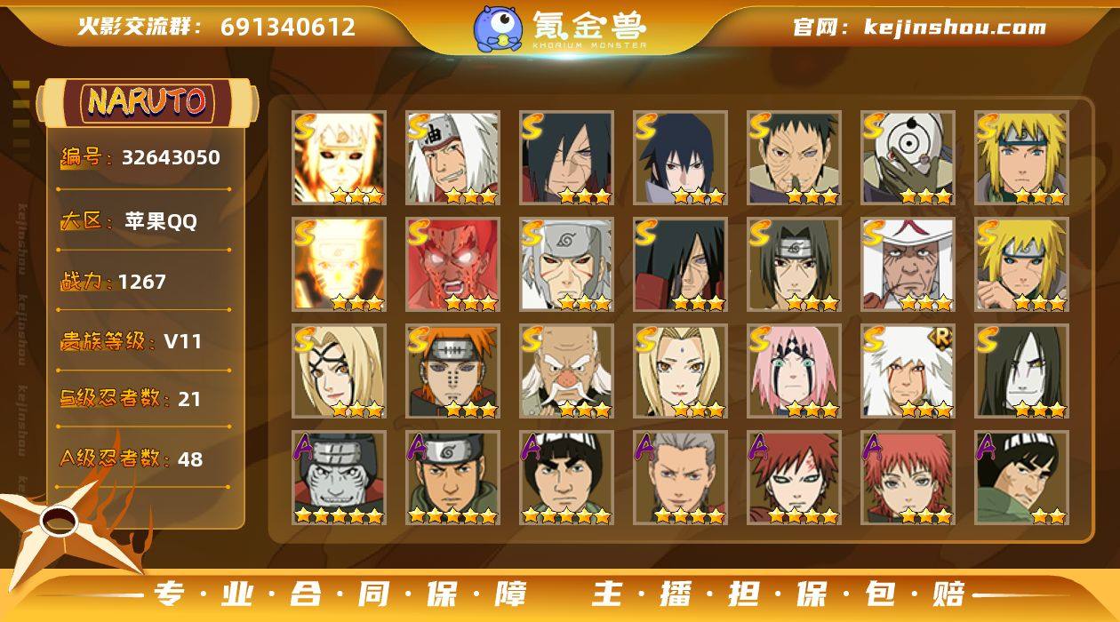The width and height of the screenshot is (1120, 622).
Task: Click the red-haired Gaara A-rank portrait
Action: [794, 478]
